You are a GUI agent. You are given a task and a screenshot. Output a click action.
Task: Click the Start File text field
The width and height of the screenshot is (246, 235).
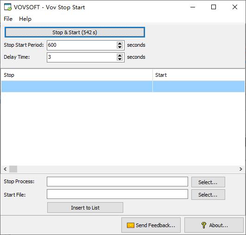coord(117,194)
